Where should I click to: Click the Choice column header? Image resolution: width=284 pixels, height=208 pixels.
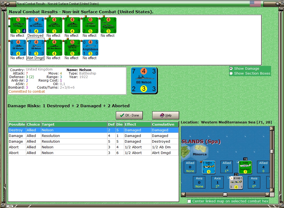tap(33, 124)
